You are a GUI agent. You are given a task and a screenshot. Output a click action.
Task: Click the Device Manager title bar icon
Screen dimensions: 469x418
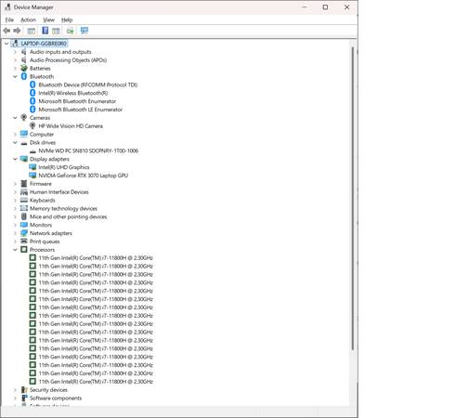(x=7, y=7)
